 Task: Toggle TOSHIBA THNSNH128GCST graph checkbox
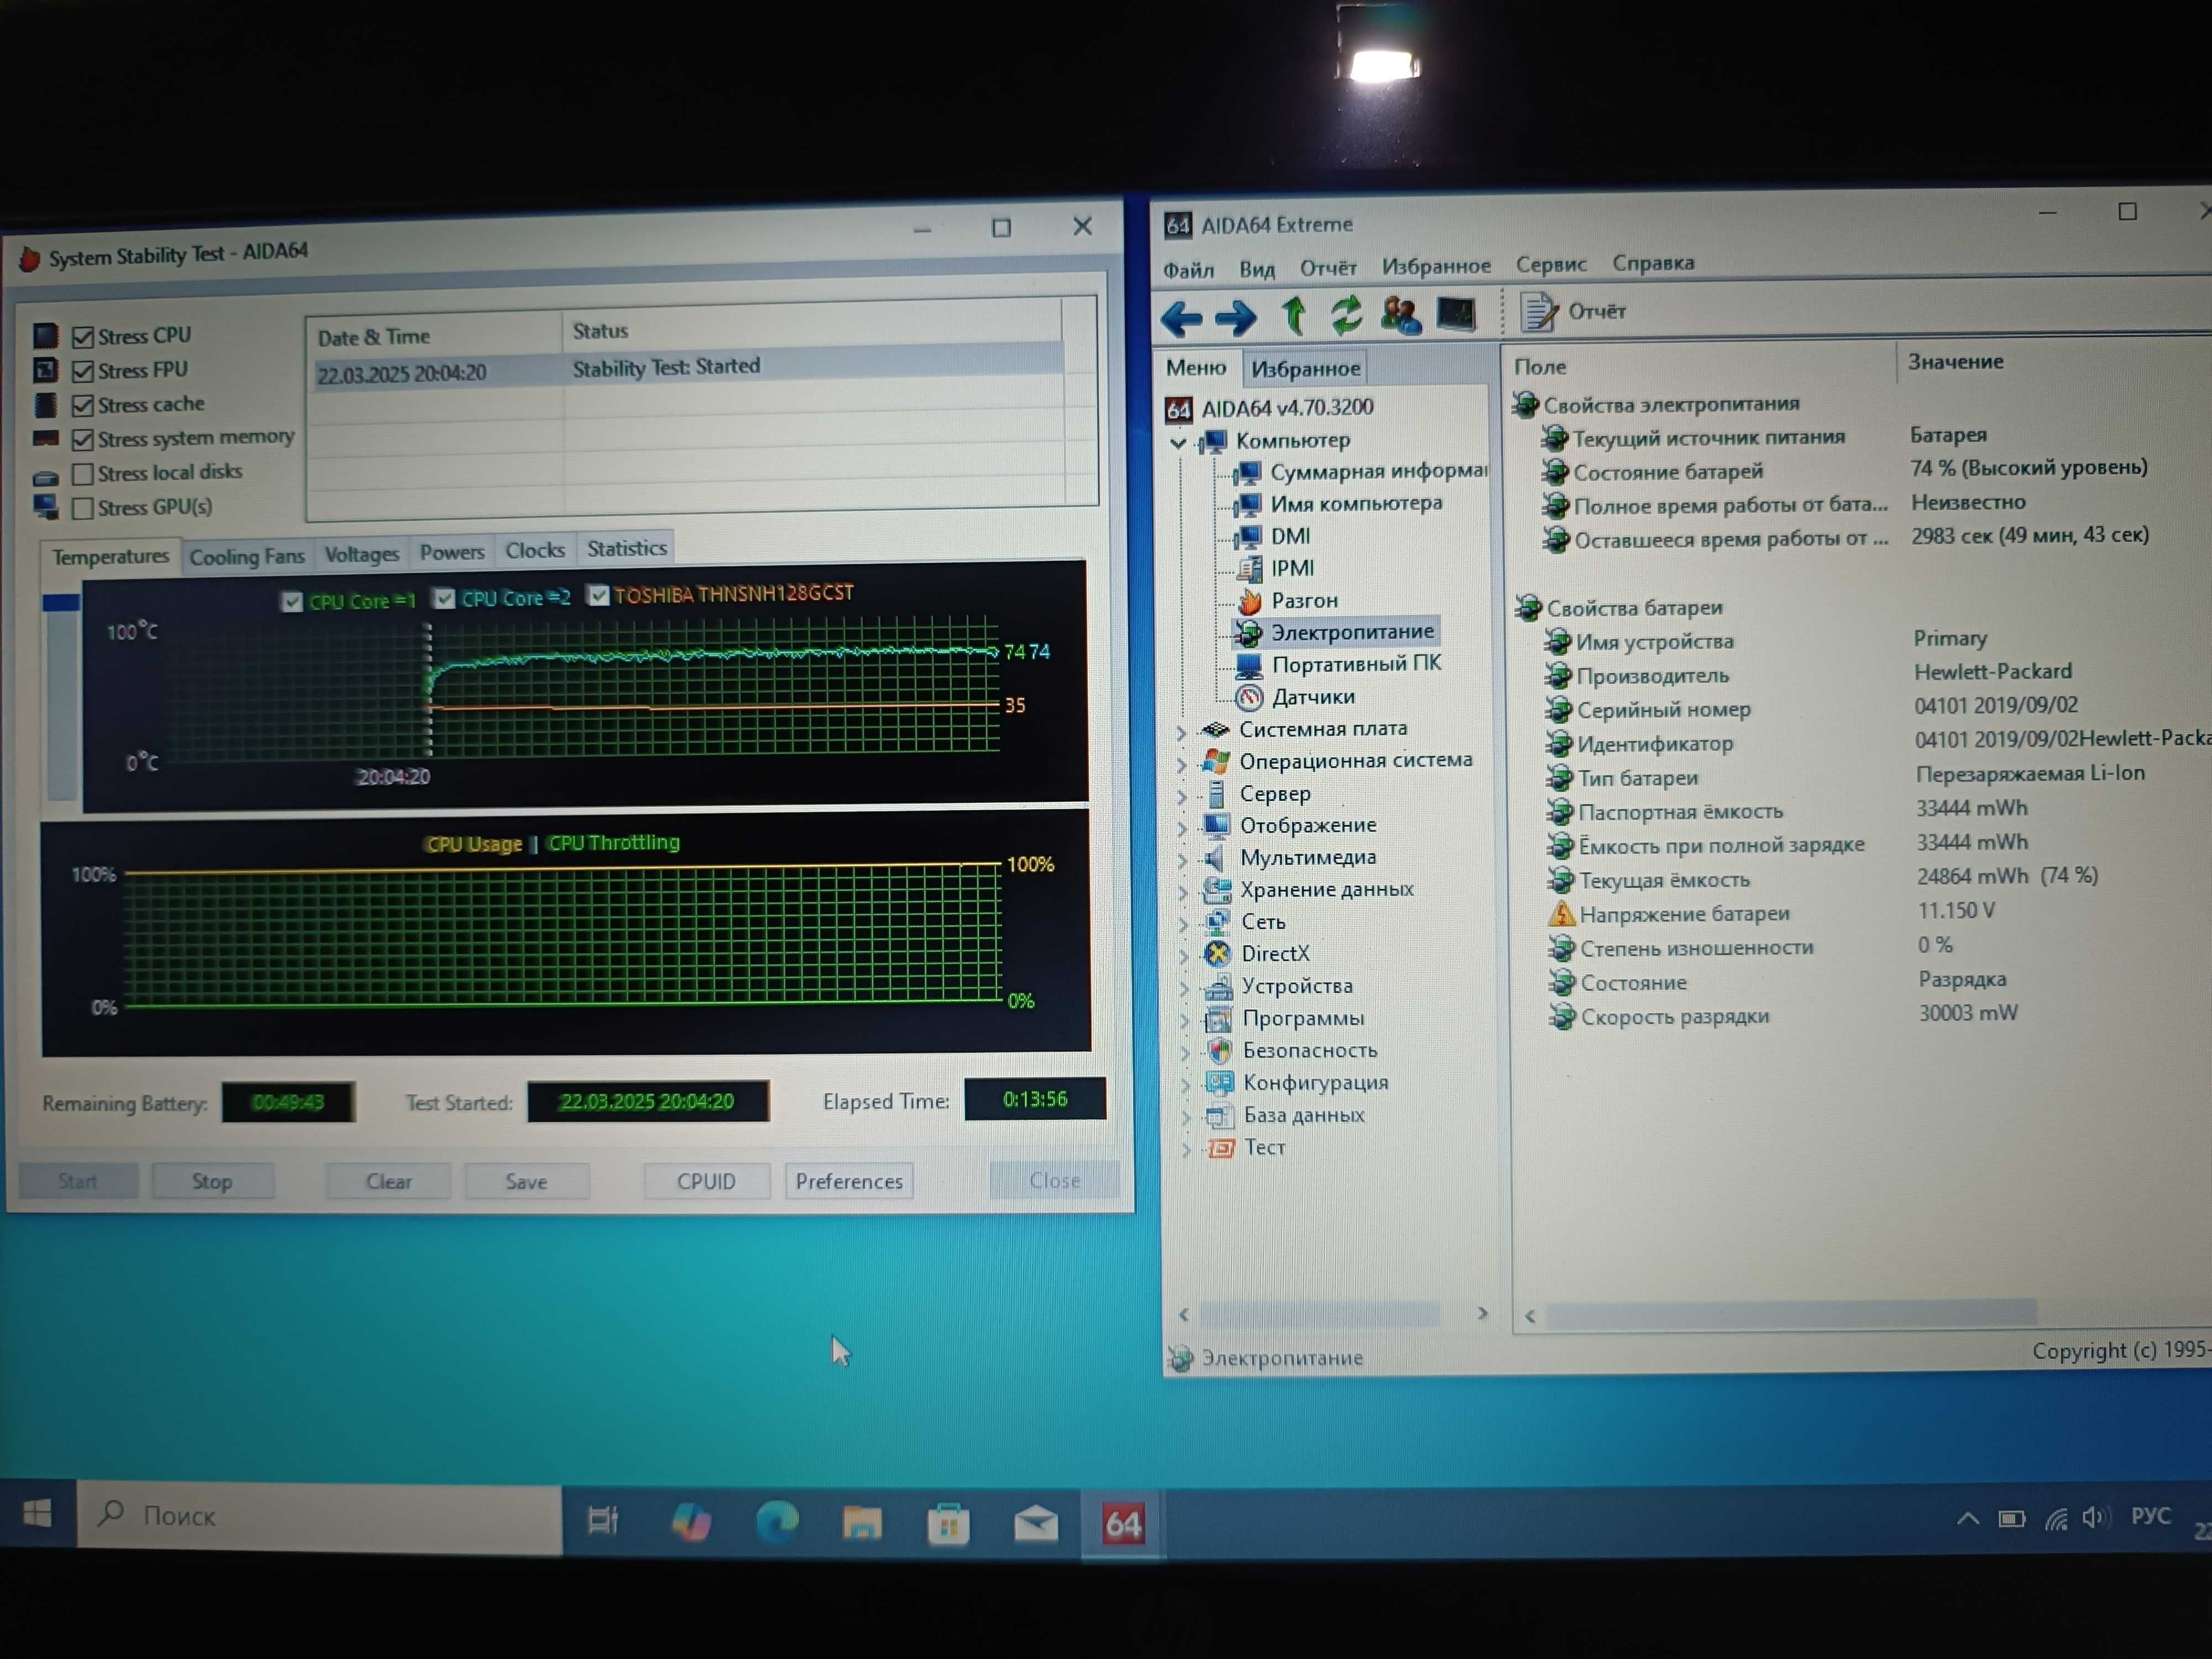click(598, 596)
